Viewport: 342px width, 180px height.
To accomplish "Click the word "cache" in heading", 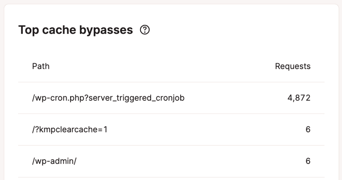I will point(59,30).
